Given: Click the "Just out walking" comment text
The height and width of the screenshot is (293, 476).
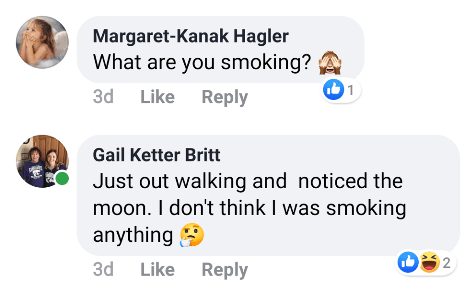Looking at the screenshot, I should pyautogui.click(x=247, y=209).
